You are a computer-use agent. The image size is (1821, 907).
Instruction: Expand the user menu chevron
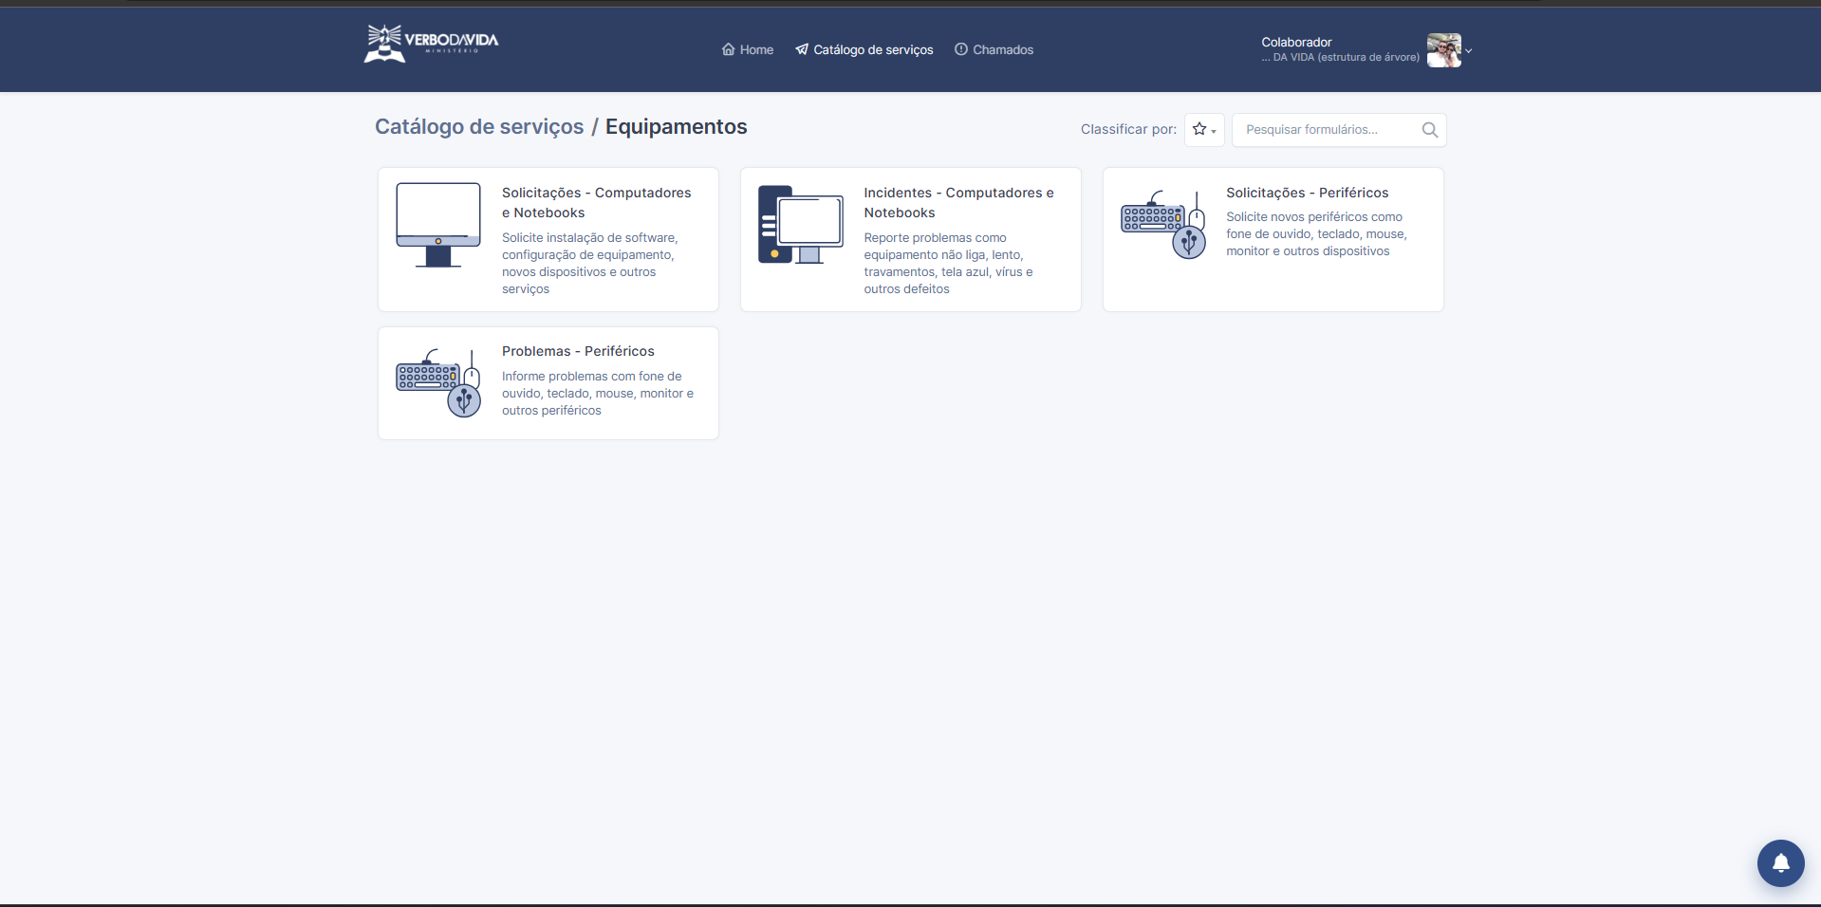point(1468,51)
